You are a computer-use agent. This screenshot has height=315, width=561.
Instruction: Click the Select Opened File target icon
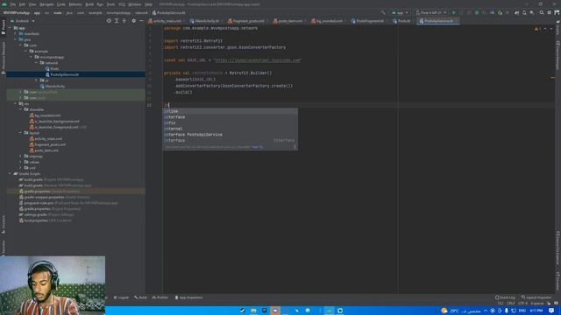click(109, 21)
